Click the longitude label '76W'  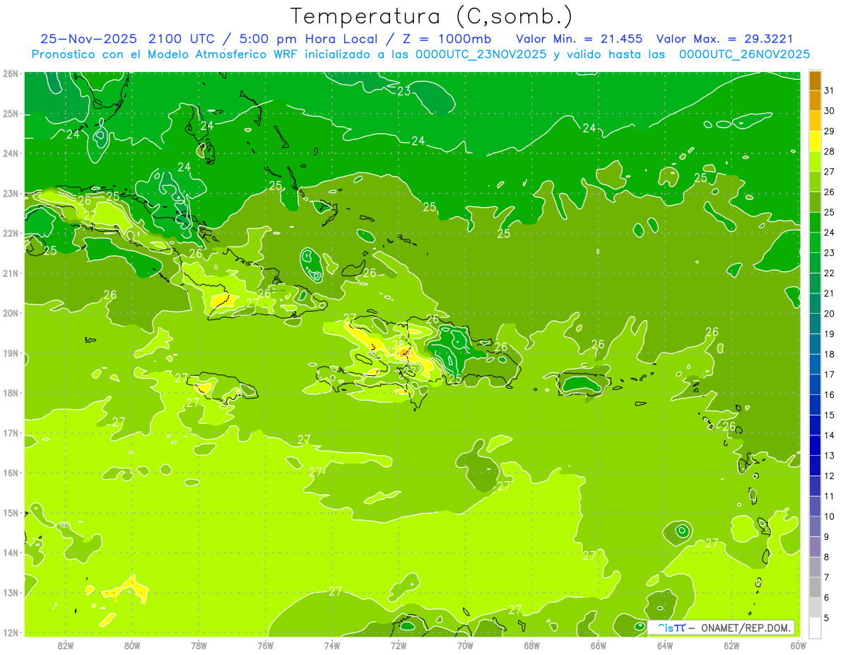point(265,644)
